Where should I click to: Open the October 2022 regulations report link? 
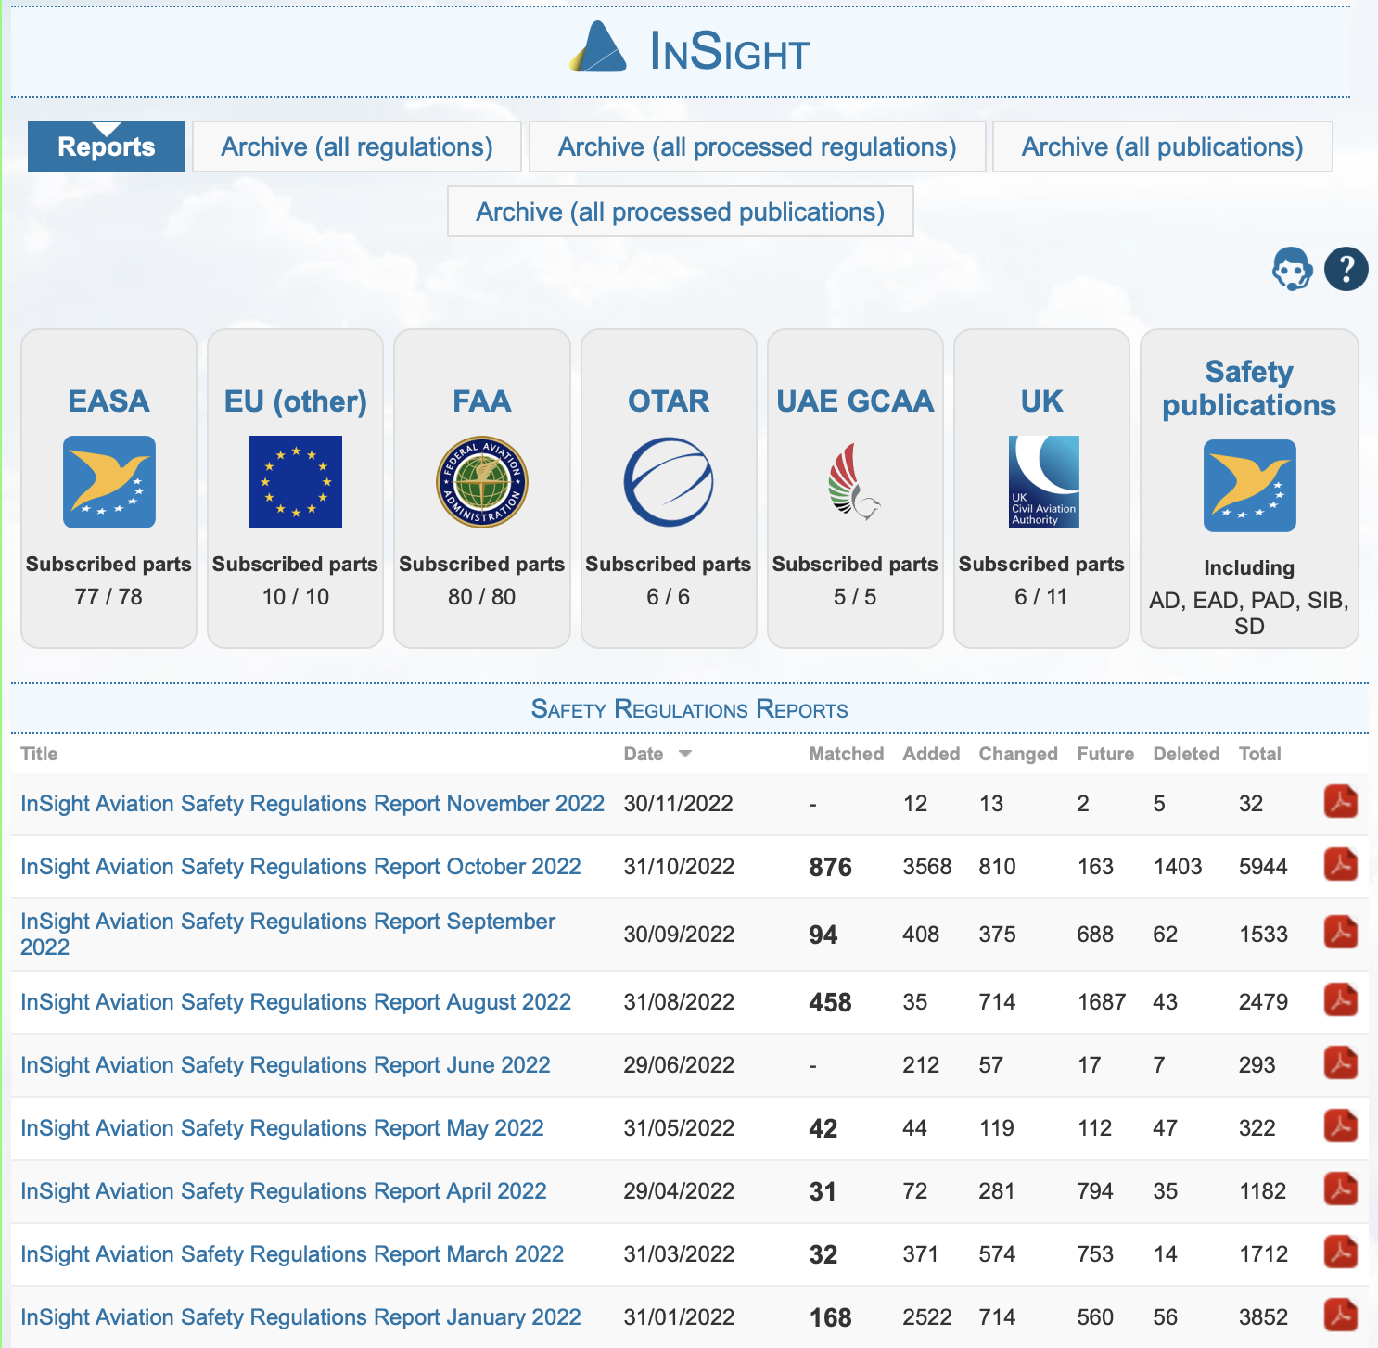pos(300,866)
